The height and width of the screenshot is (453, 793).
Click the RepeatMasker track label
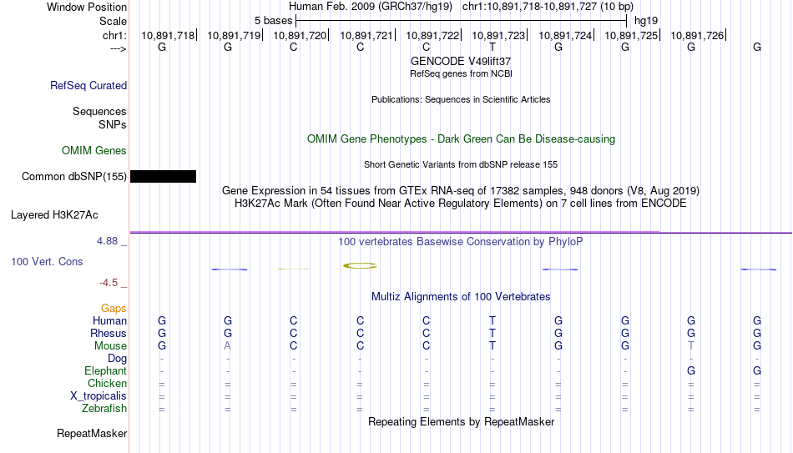pos(92,433)
